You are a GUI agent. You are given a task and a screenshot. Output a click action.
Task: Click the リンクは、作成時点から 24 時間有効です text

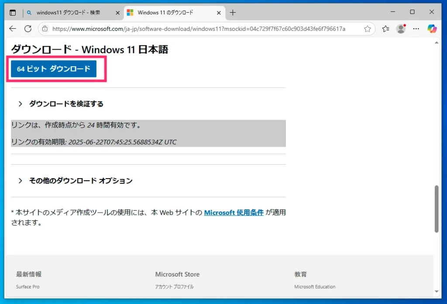tap(76, 125)
